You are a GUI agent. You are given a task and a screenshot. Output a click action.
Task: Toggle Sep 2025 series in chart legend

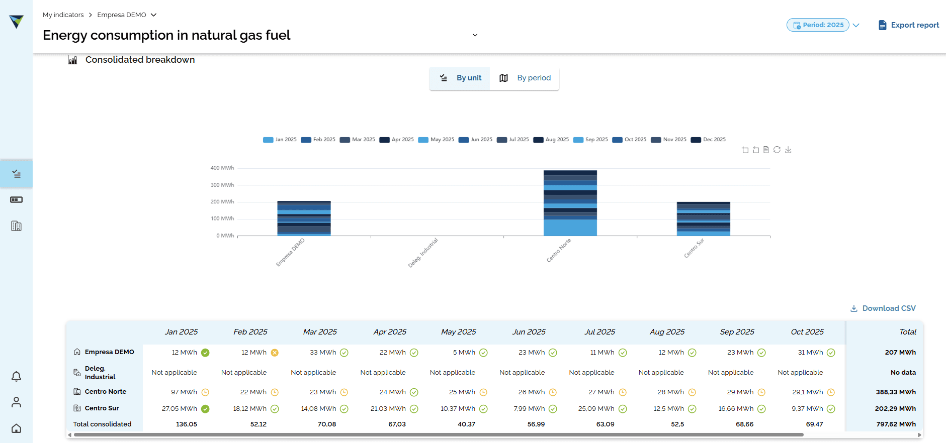click(590, 140)
